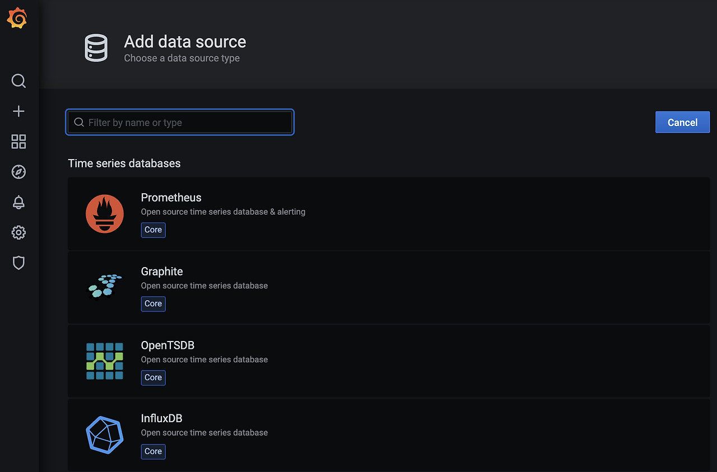Select the OpenTSDB data source title
This screenshot has width=717, height=472.
tap(167, 345)
